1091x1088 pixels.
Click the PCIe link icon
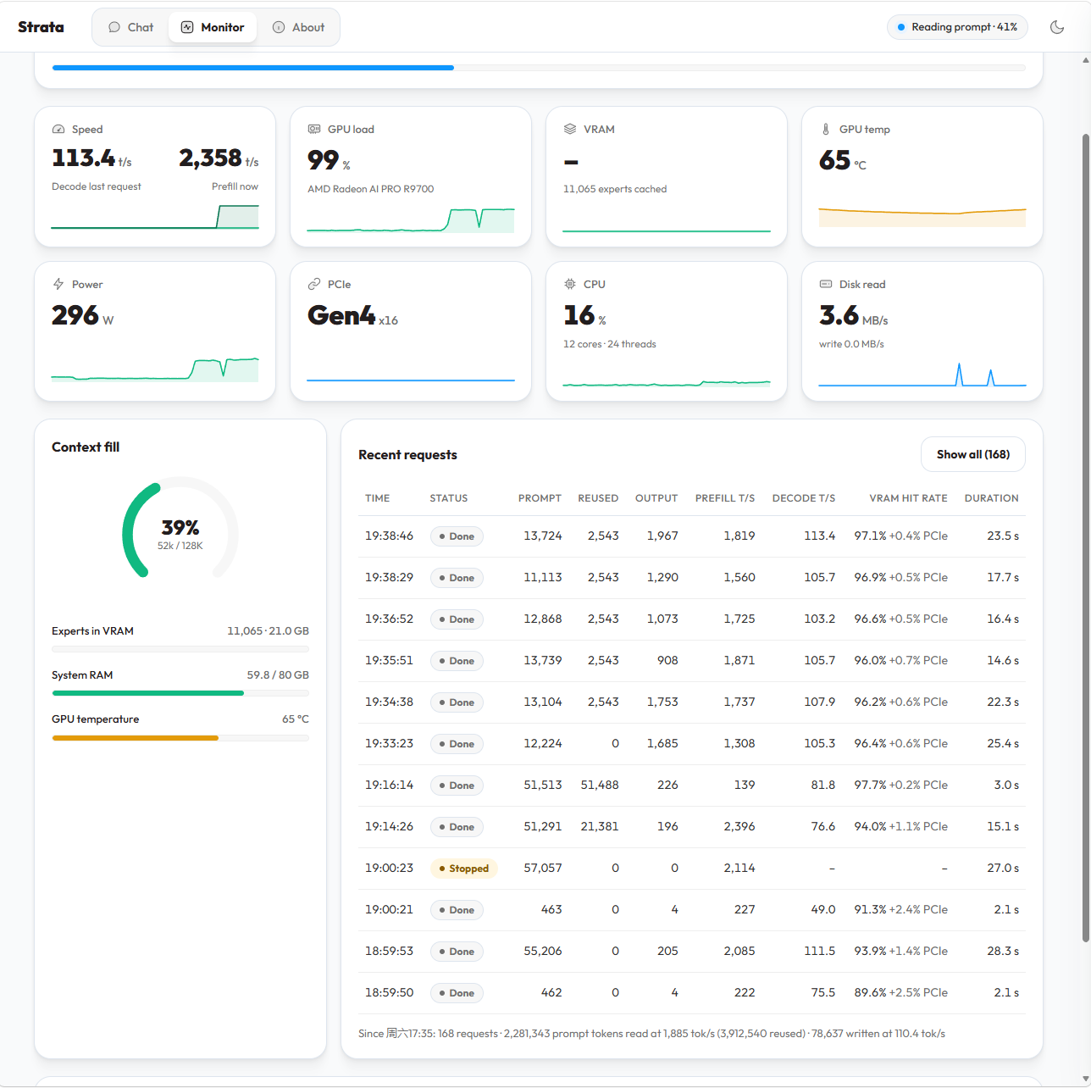pos(314,285)
